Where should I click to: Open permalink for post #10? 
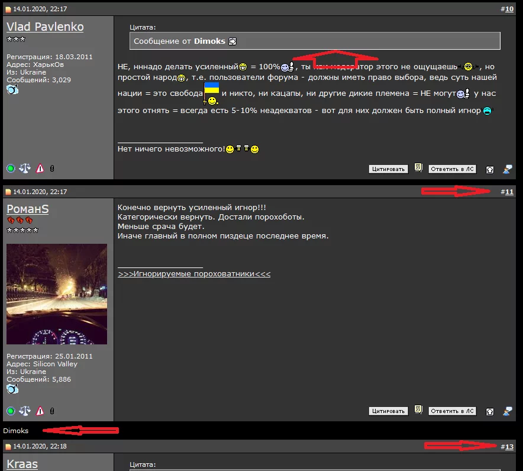coord(509,9)
